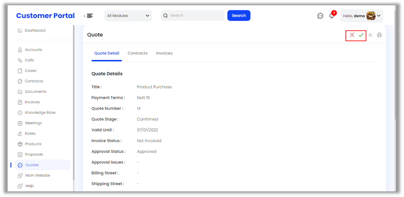Screen dimensions: 404x197
Task: Open the chat messages icon in header
Action: coord(320,16)
